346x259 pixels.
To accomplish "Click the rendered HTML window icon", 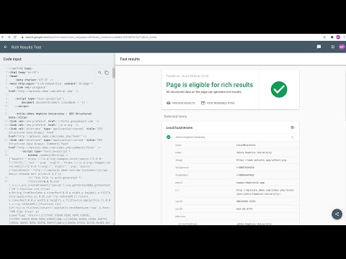I will coord(203,103).
